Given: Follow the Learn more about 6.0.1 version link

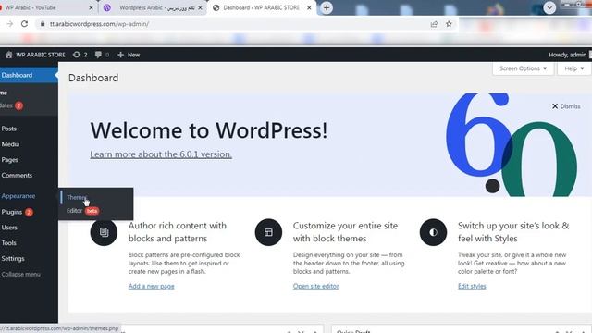Looking at the screenshot, I should (161, 154).
